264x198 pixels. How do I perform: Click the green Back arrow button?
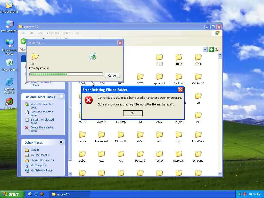tap(23, 42)
